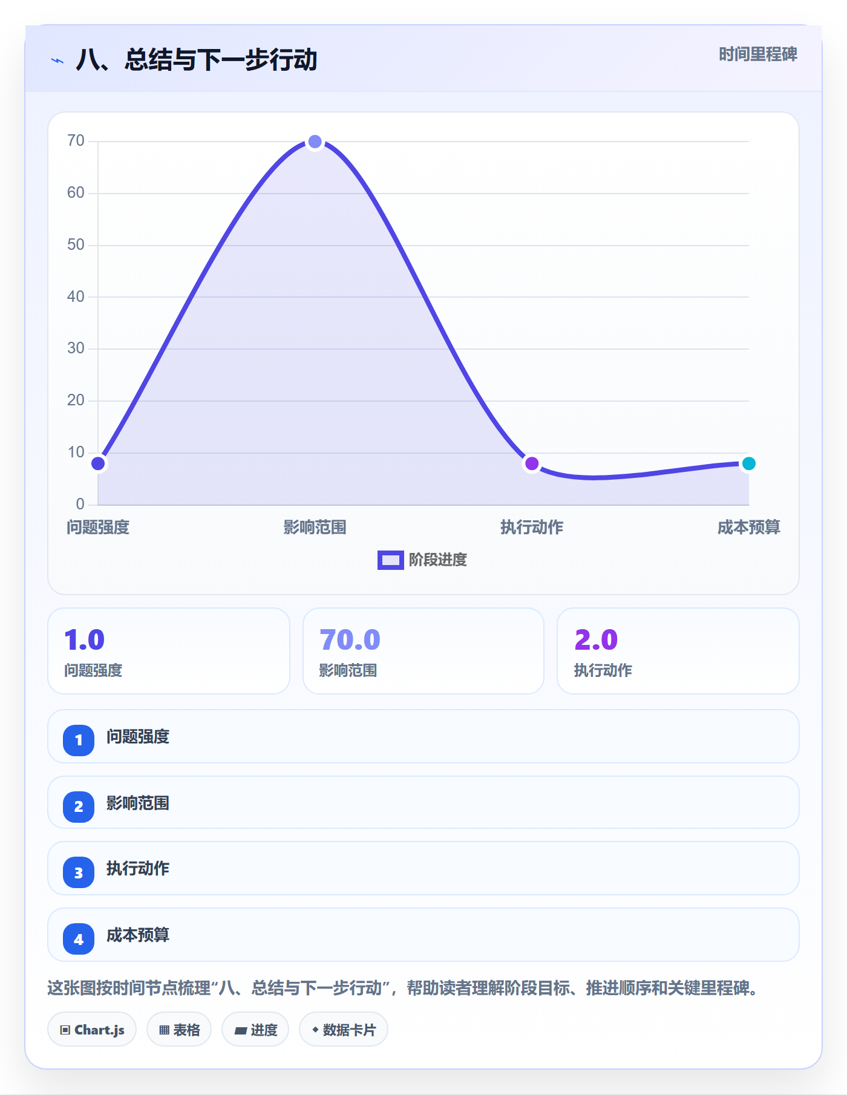
Task: Click the 表格 chip
Action: [x=179, y=1029]
